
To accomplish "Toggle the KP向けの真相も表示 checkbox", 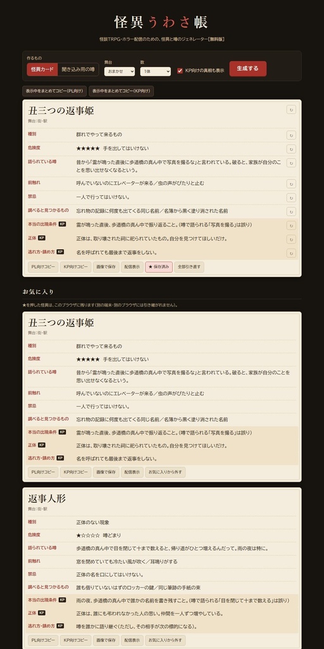I will (x=180, y=70).
